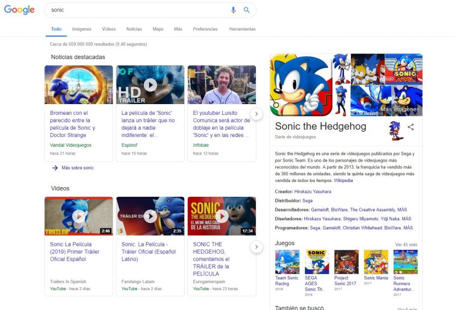Play the 2:46 Sonic La Película video
The image size is (455, 310).
point(78,216)
